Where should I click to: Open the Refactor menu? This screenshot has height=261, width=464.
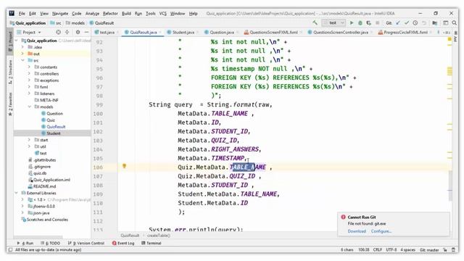tap(110, 14)
